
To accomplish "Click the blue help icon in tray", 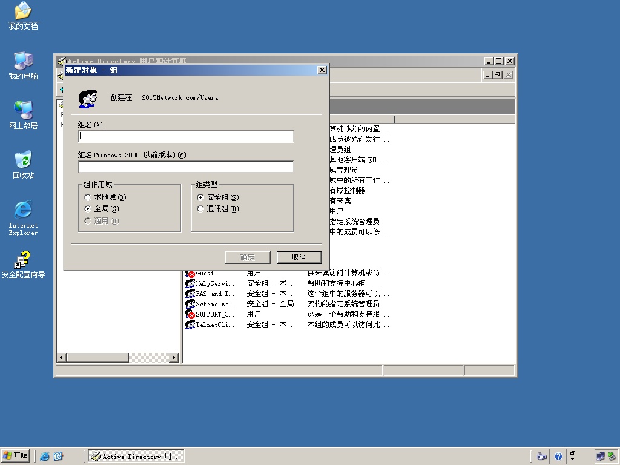I will (558, 457).
